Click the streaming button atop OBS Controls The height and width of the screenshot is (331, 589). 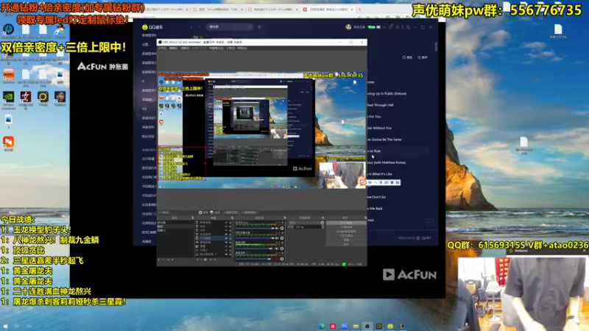coord(346,223)
